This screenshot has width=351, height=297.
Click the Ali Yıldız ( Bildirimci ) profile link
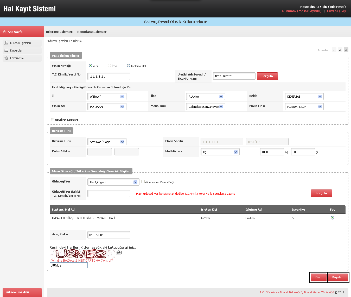coord(331,7)
